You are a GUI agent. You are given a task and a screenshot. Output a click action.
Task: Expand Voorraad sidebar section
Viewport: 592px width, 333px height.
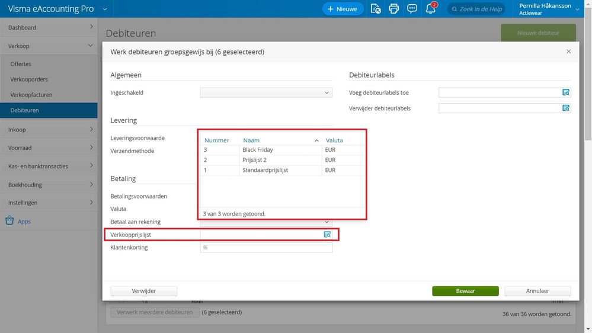[49, 148]
